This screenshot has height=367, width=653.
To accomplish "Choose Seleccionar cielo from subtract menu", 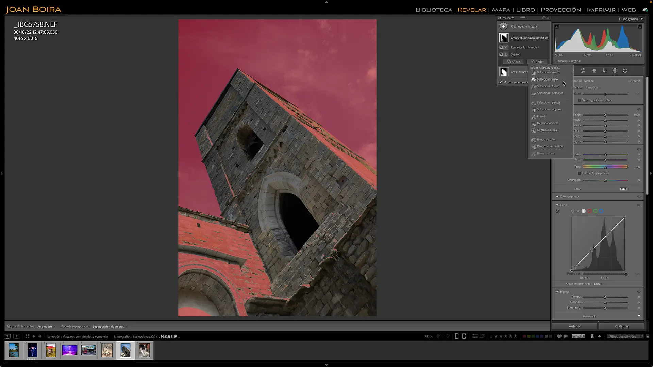I will [x=550, y=79].
